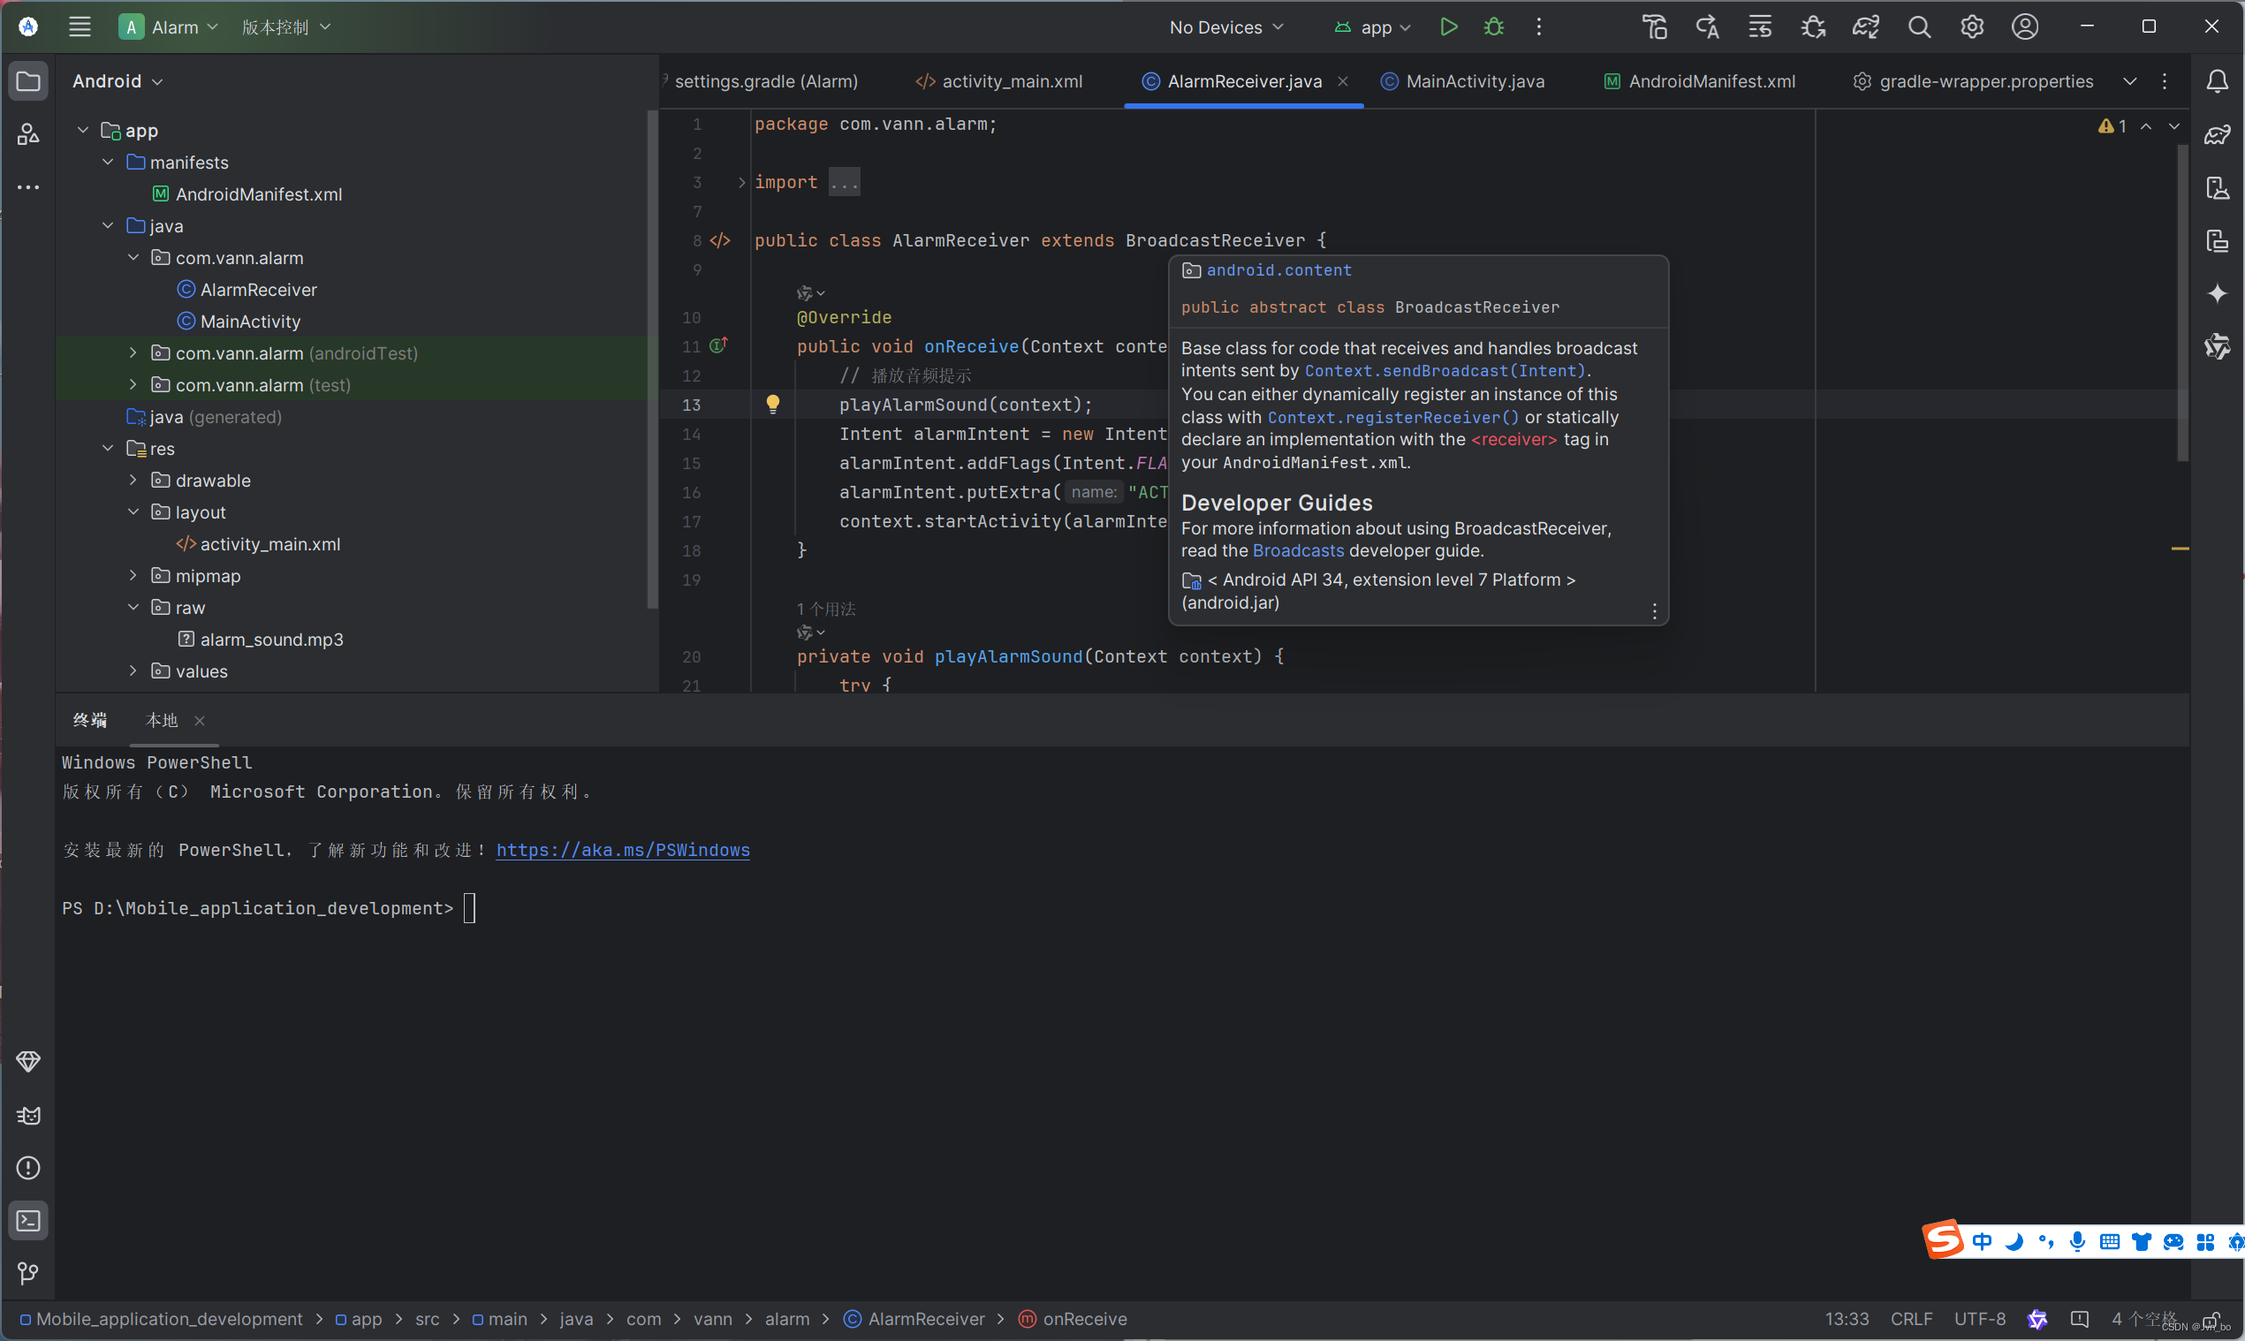Click the lightbulb intention on line 13
Viewport: 2245px width, 1341px height.
coord(773,404)
